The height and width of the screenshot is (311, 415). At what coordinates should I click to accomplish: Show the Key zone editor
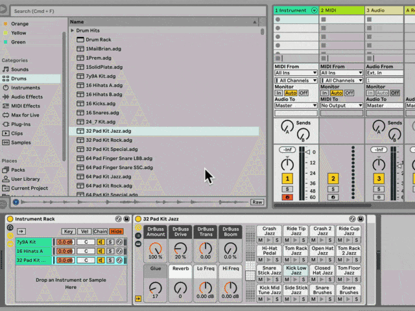click(x=68, y=231)
